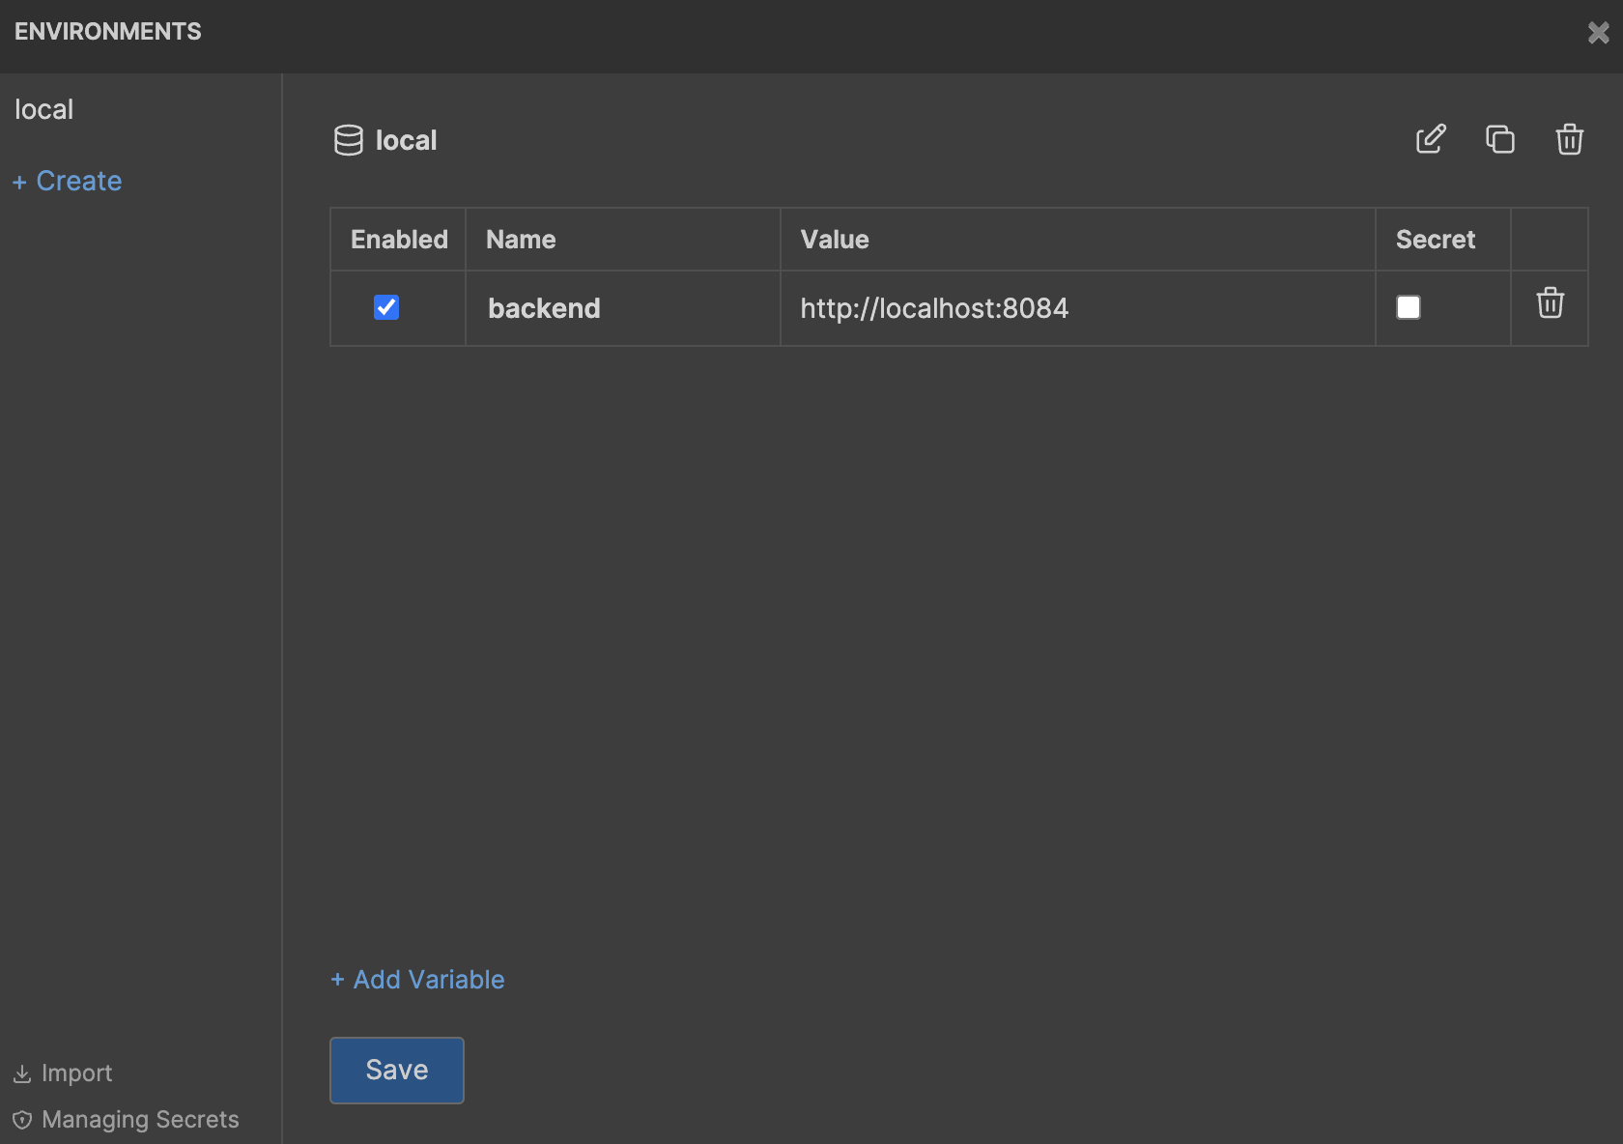Open the Import option
Screen dimensions: 1623x1144
coord(76,1073)
